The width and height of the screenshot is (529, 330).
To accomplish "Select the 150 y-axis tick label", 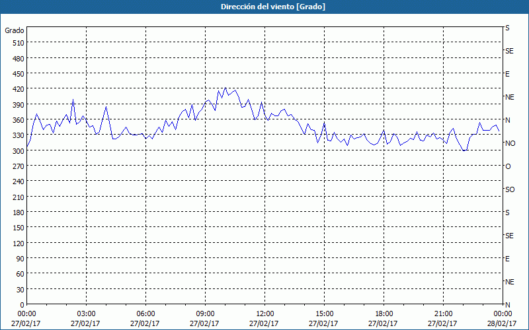I will click(19, 228).
